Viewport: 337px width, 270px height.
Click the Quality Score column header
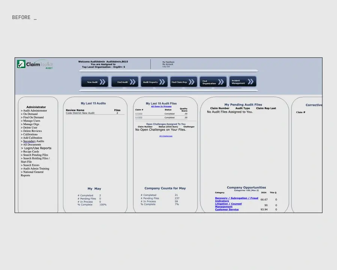[184, 110]
